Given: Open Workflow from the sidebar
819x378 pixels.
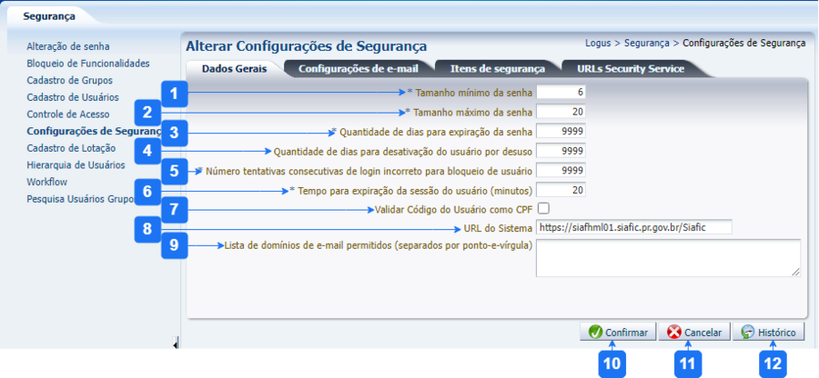Looking at the screenshot, I should 47,182.
